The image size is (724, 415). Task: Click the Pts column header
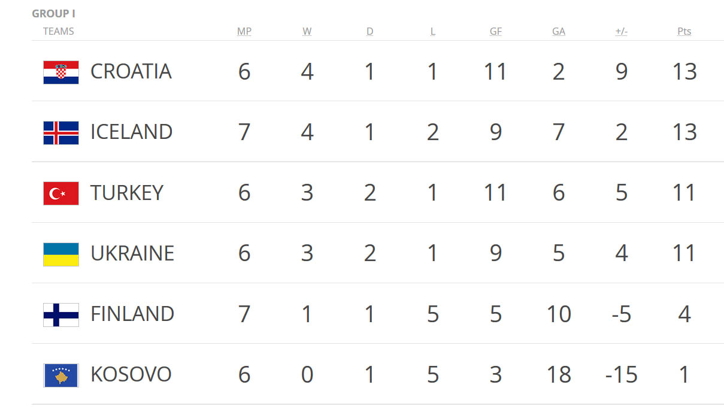684,32
